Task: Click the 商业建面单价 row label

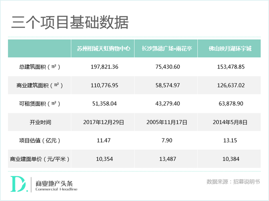Action: tap(40, 159)
